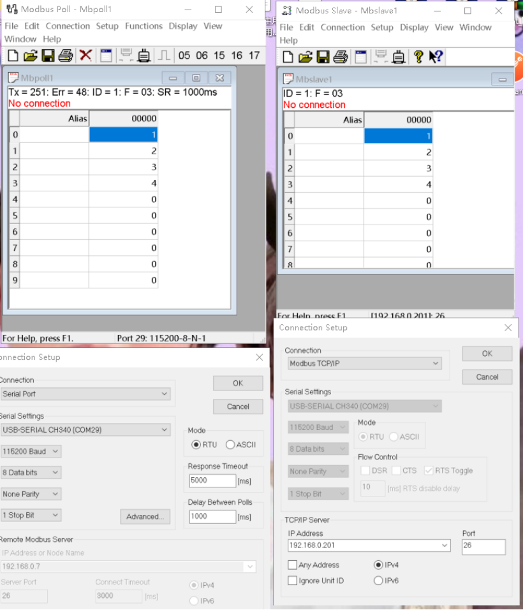This screenshot has width=523, height=610.
Task: Click function 05 button in Modbus Poll toolbar
Action: 184,56
